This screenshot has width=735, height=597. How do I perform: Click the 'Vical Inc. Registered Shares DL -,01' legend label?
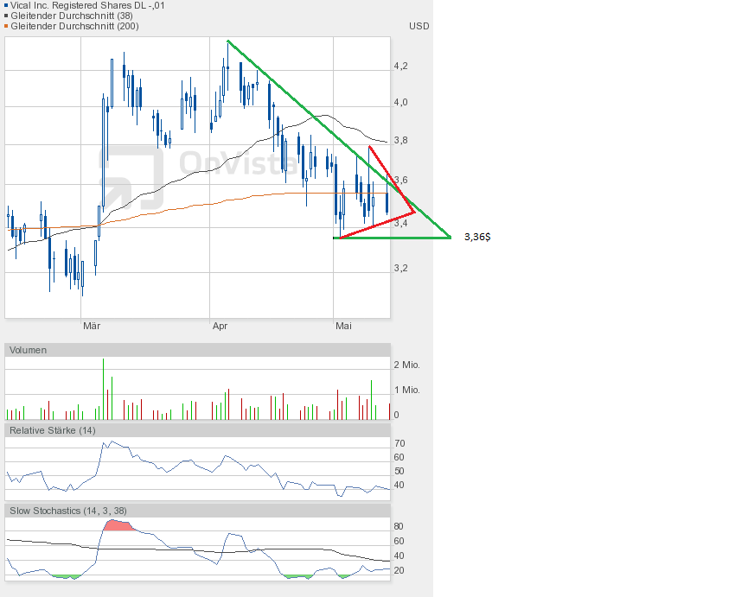pyautogui.click(x=87, y=6)
